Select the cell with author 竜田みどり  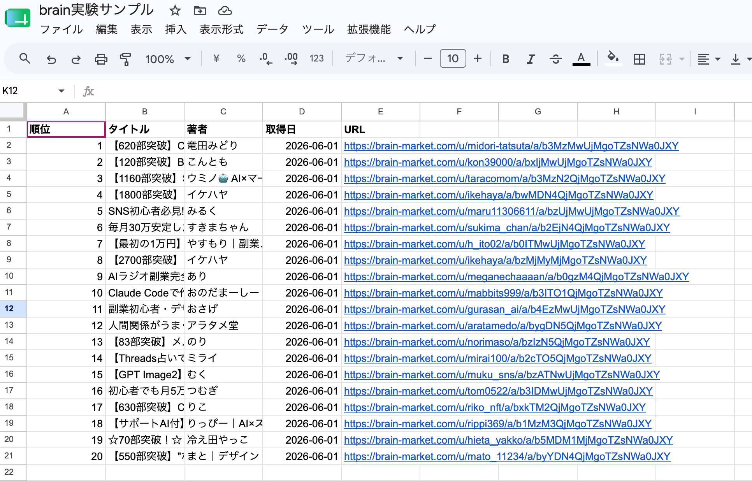(x=223, y=146)
